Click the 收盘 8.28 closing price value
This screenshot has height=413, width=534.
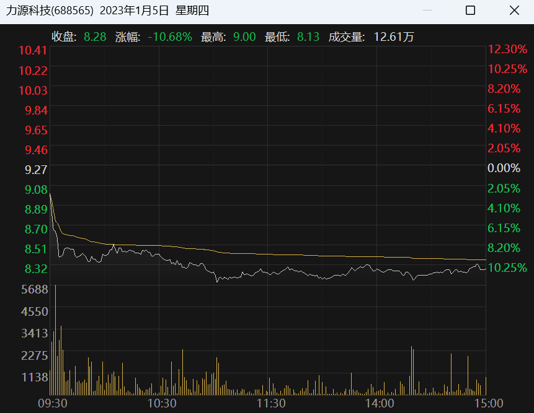click(95, 37)
